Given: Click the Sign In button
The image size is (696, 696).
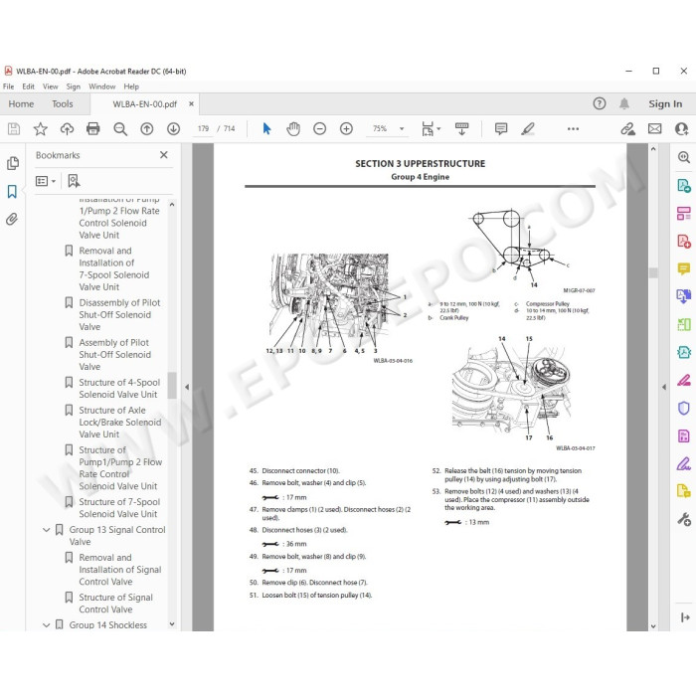Looking at the screenshot, I should click(x=665, y=103).
